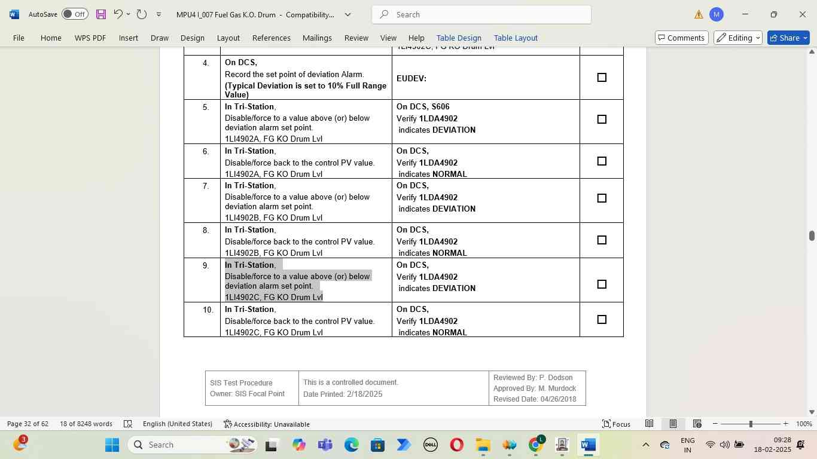Click 'On DCS, S606' text in step 5

[423, 107]
